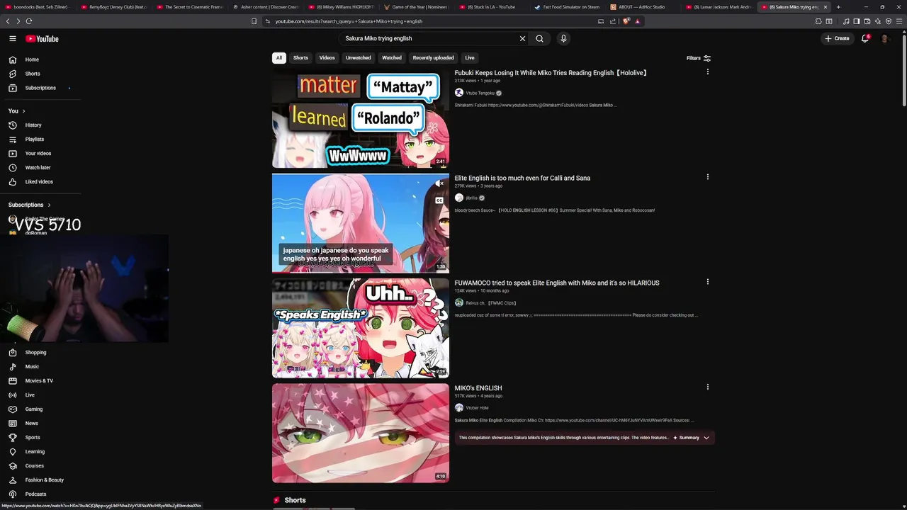Viewport: 907px width, 510px height.
Task: Open the account avatar menu
Action: coord(884,38)
